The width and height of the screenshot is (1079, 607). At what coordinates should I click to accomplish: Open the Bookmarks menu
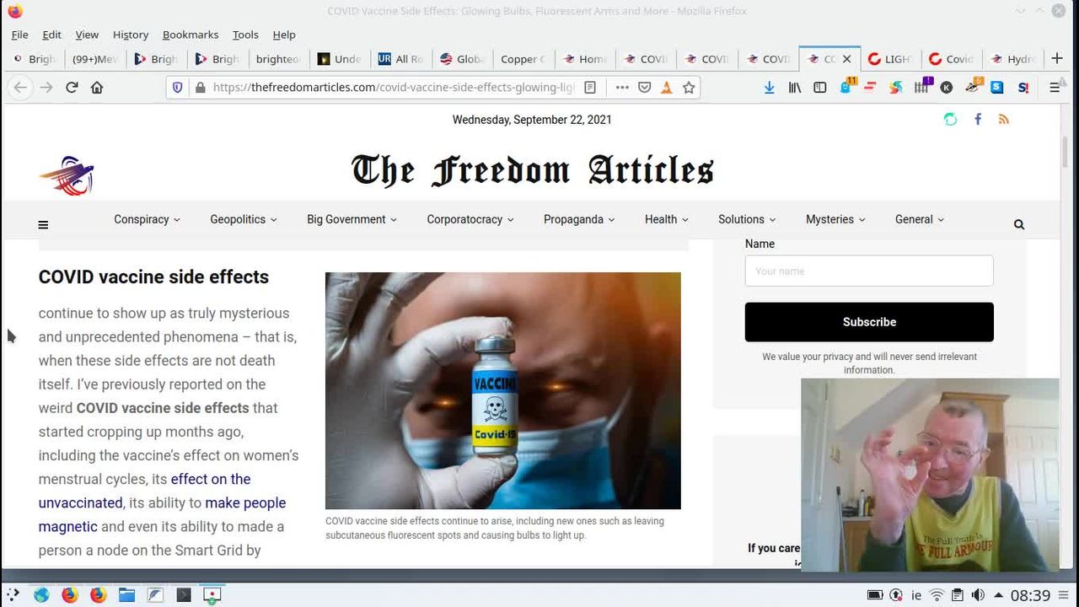pyautogui.click(x=191, y=35)
